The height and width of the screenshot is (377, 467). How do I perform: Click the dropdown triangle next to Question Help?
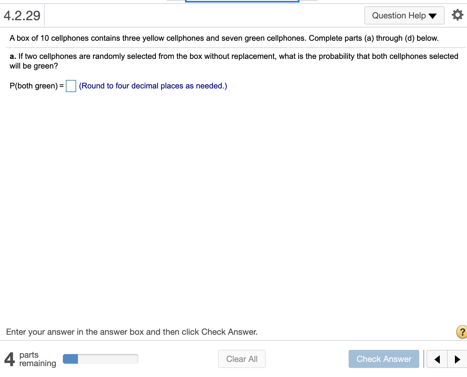pos(433,16)
